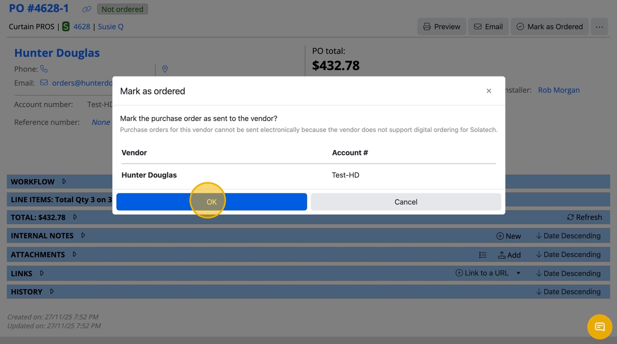Copy the PO link via chain icon
The image size is (617, 344).
click(87, 9)
